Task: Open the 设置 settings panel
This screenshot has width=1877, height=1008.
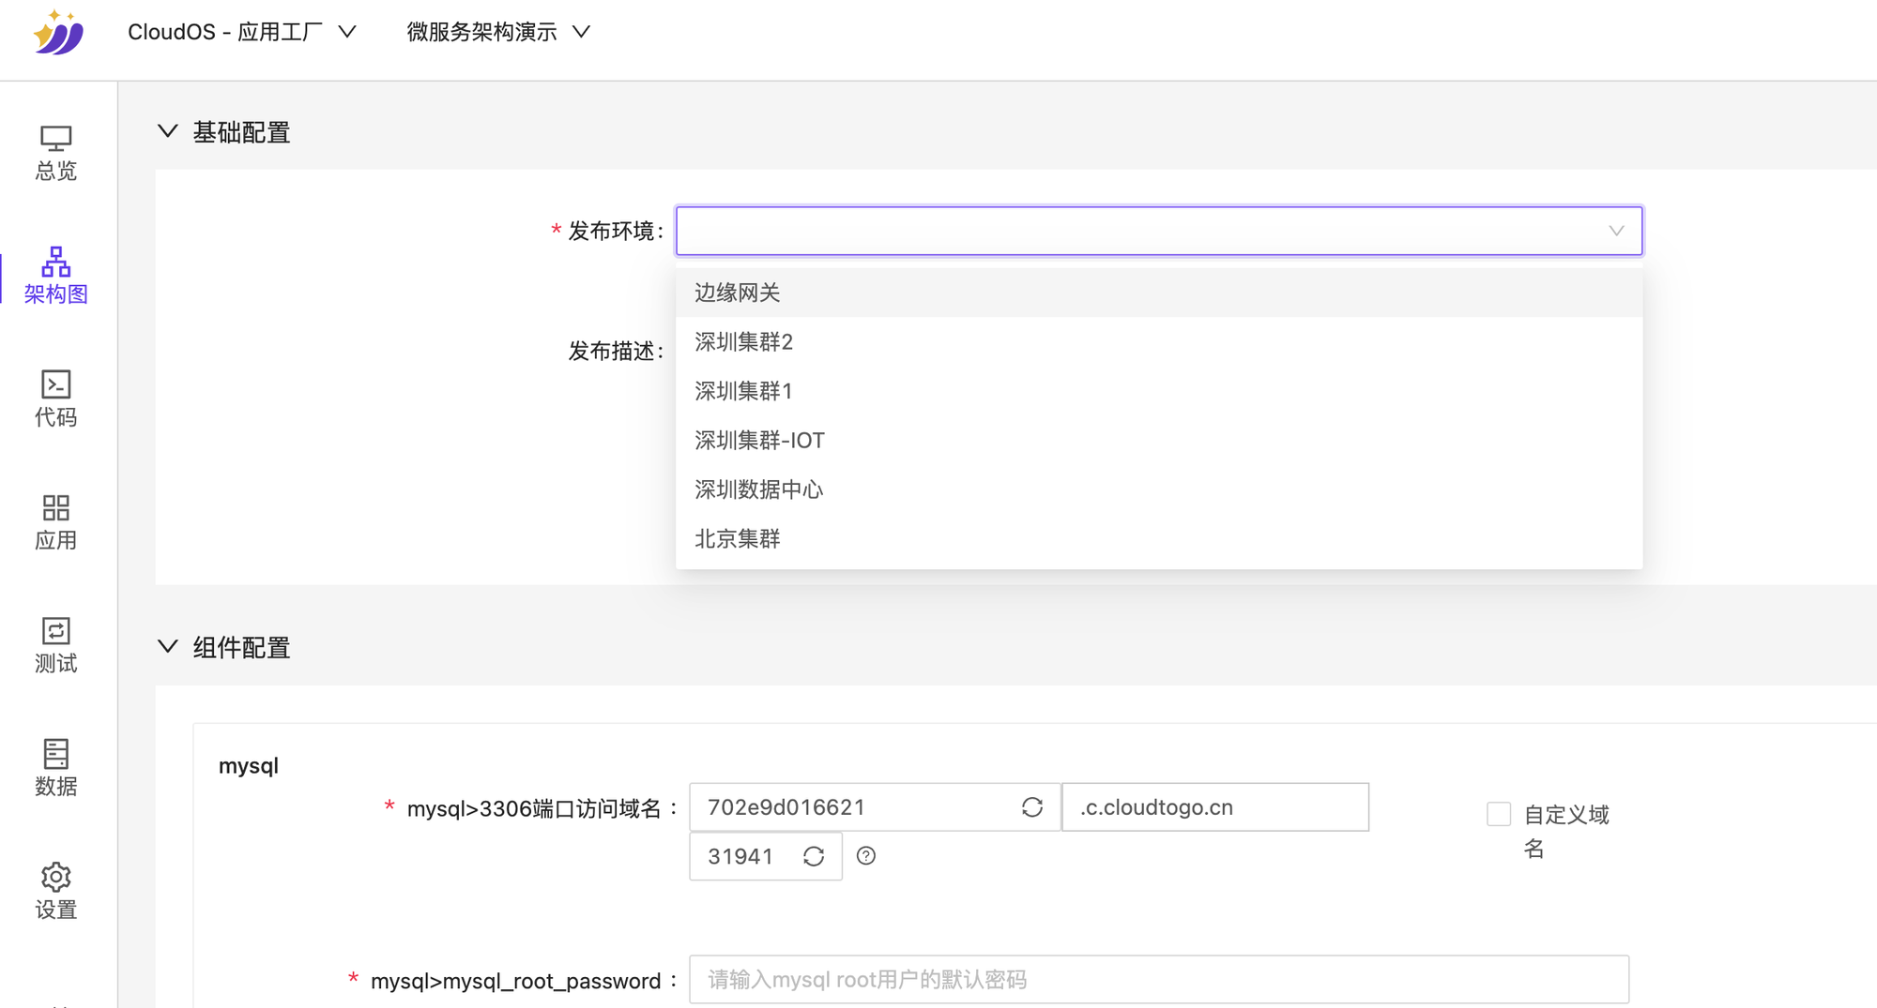Action: coord(55,889)
